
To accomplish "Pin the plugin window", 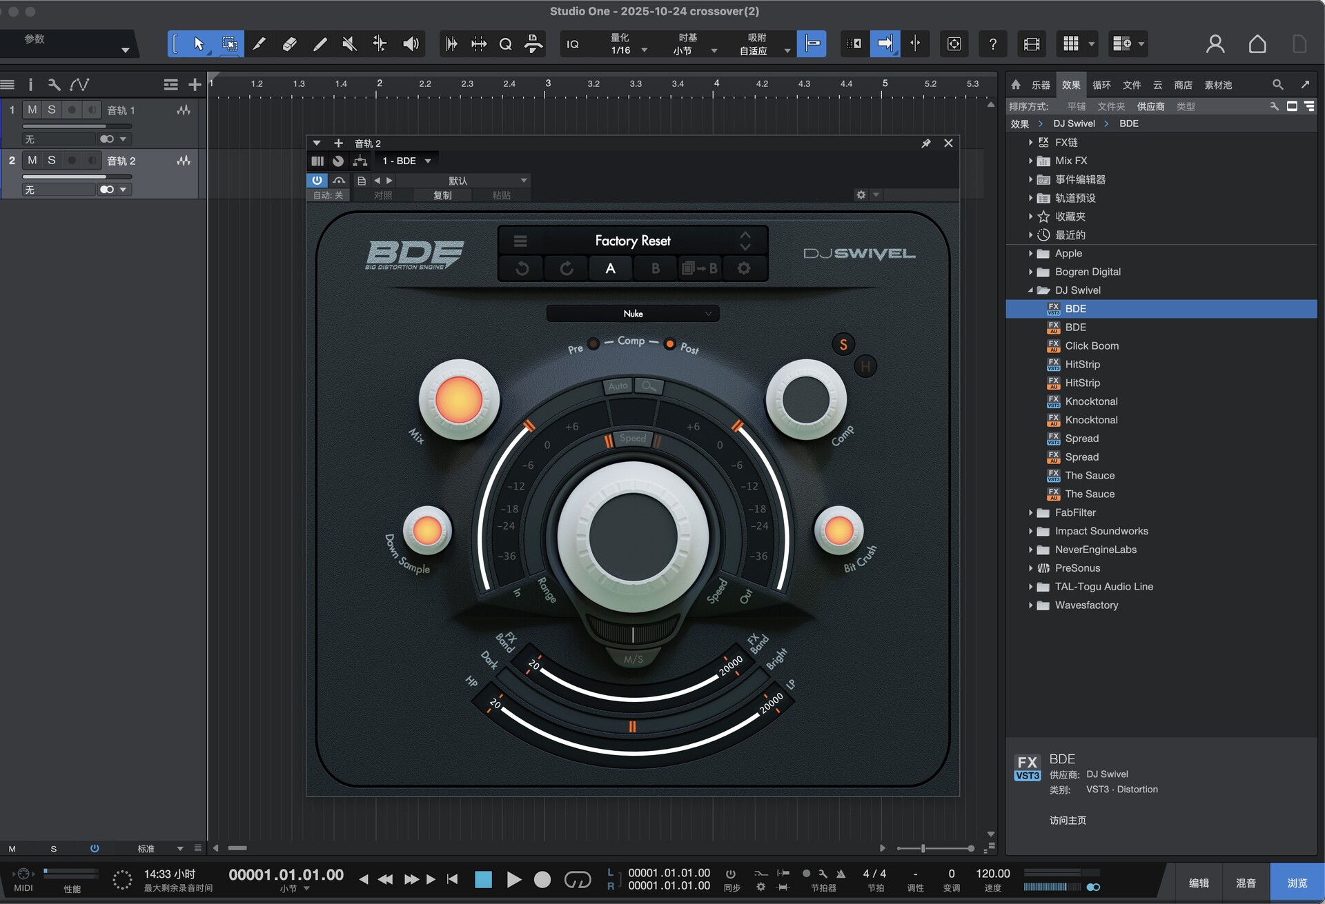I will (x=926, y=143).
